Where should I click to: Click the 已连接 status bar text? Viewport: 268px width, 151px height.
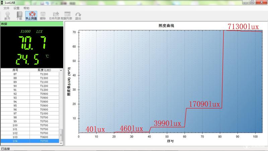tap(5, 149)
